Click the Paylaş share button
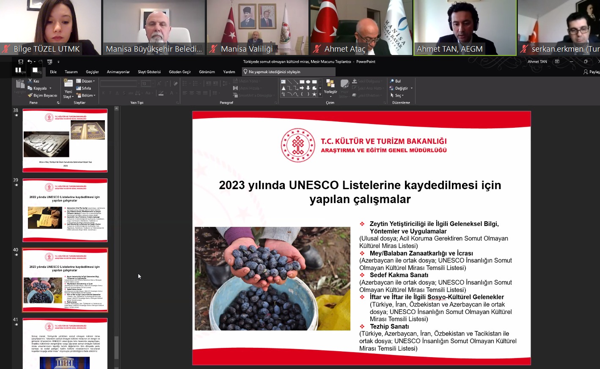The width and height of the screenshot is (600, 369). [x=591, y=72]
